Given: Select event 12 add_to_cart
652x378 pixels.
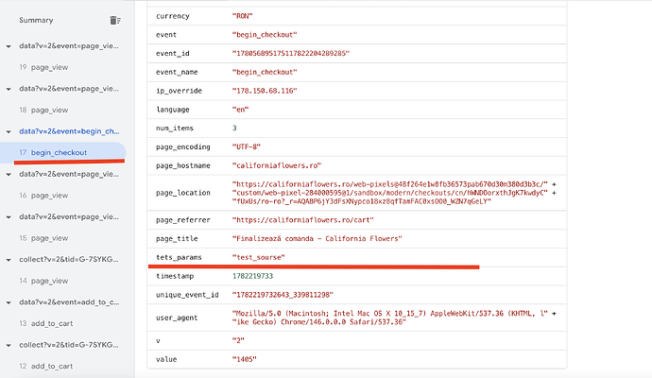Looking at the screenshot, I should point(45,367).
